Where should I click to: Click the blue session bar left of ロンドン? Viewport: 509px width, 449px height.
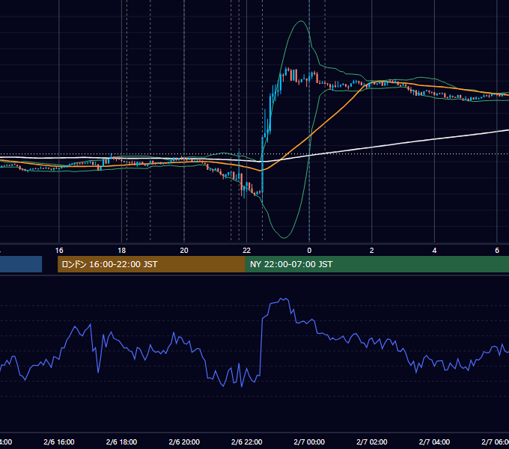(21, 264)
